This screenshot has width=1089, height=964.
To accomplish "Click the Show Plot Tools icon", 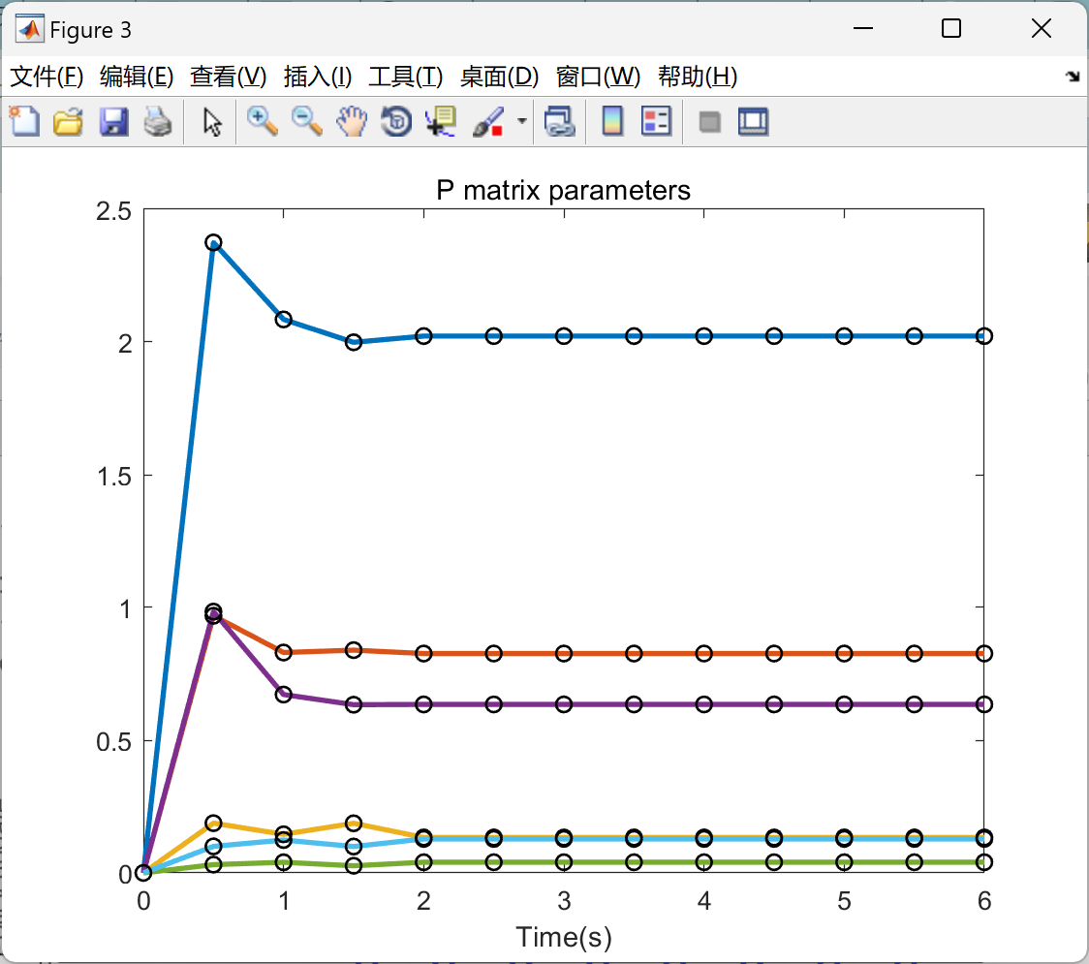I will click(x=753, y=121).
